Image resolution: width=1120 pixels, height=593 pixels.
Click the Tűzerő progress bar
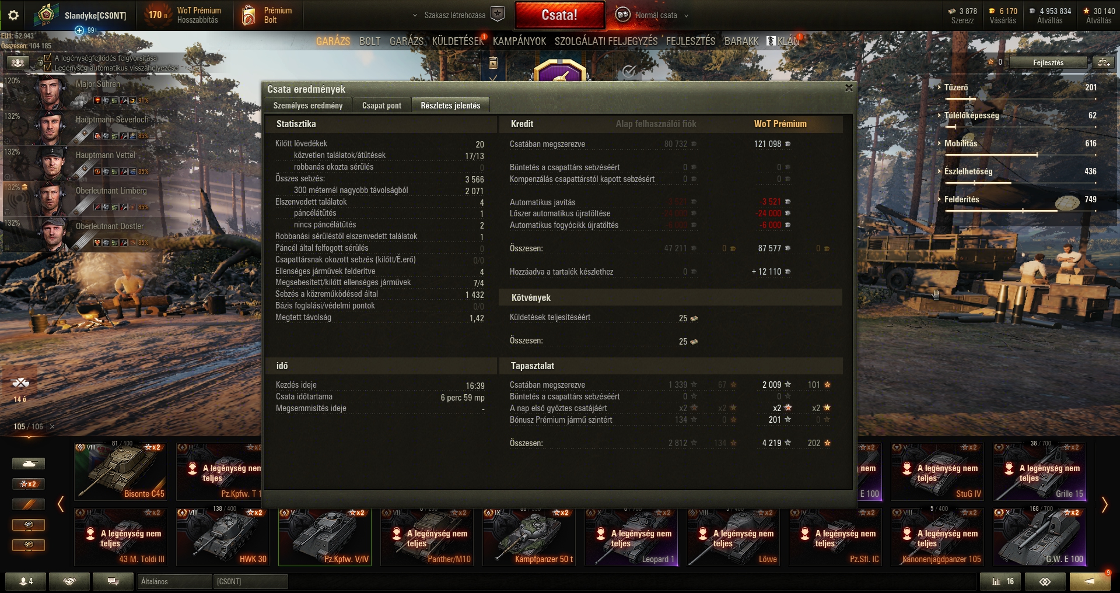[1020, 99]
